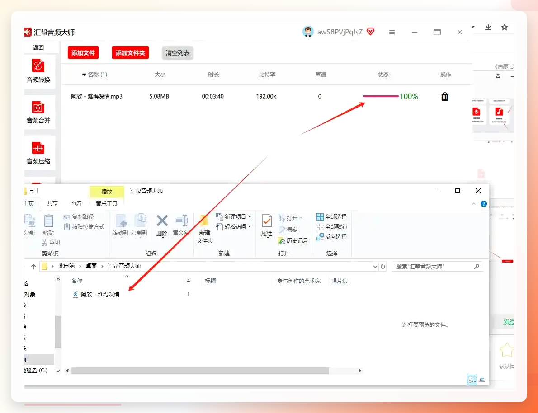Image resolution: width=538 pixels, height=413 pixels.
Task: Click 全部取消 select none
Action: click(x=332, y=227)
